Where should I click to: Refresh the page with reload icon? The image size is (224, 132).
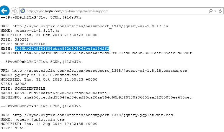tap(220, 11)
